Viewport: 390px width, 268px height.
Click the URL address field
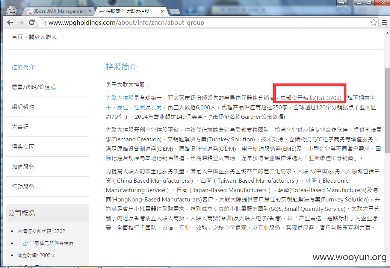click(x=209, y=23)
